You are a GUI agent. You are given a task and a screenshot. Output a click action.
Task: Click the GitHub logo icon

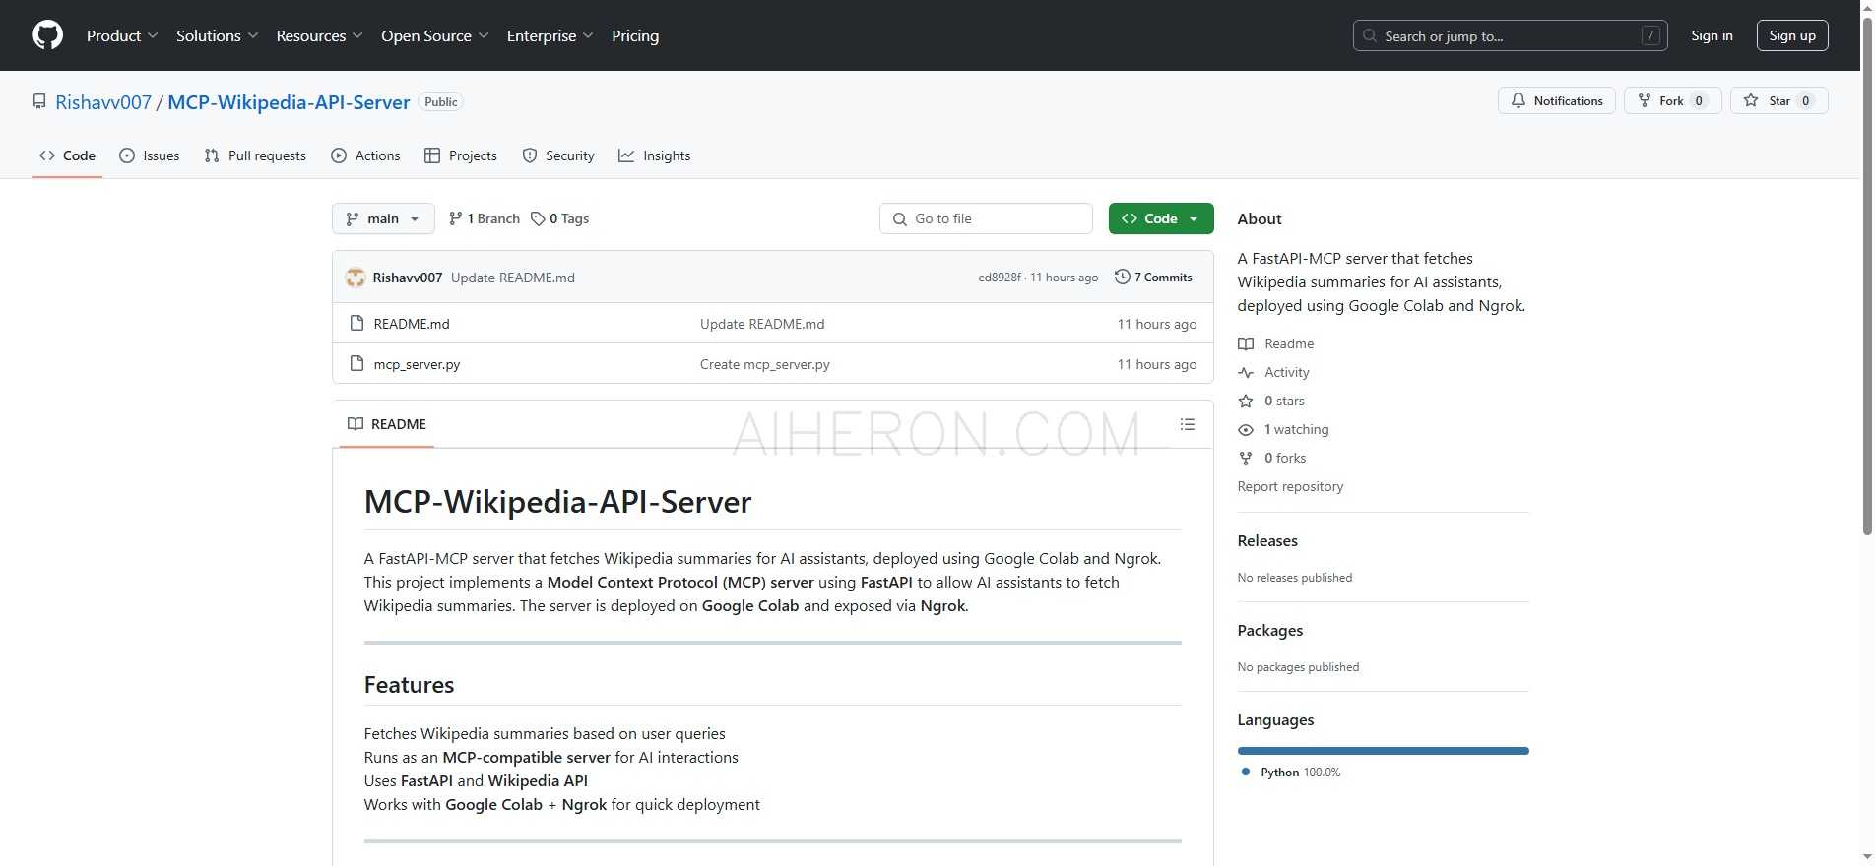pyautogui.click(x=47, y=35)
